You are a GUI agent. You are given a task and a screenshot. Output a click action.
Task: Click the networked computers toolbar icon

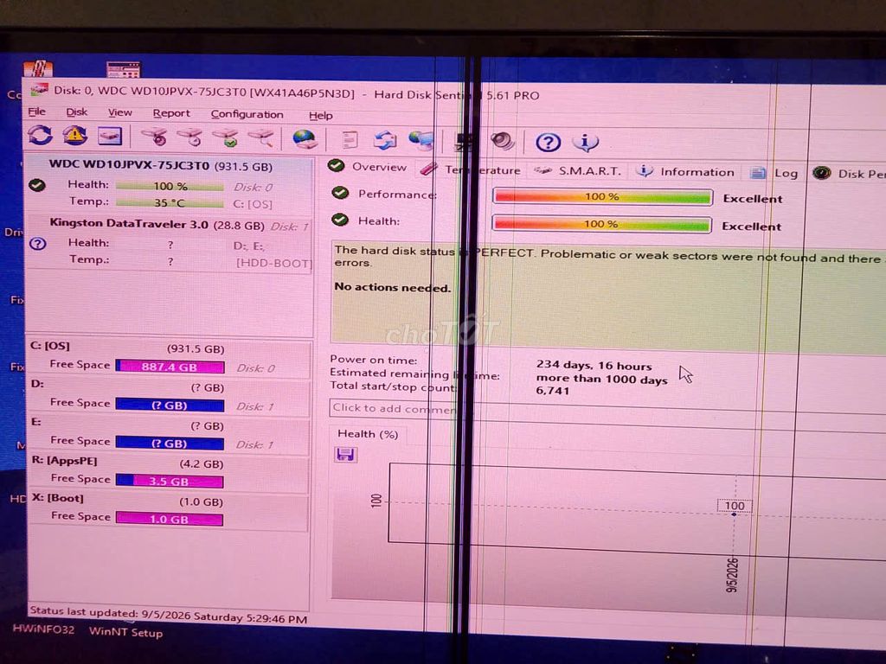(x=421, y=141)
